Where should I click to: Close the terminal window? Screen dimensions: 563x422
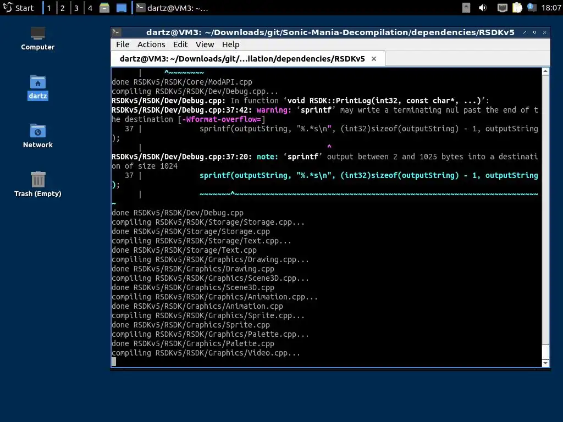click(x=545, y=32)
